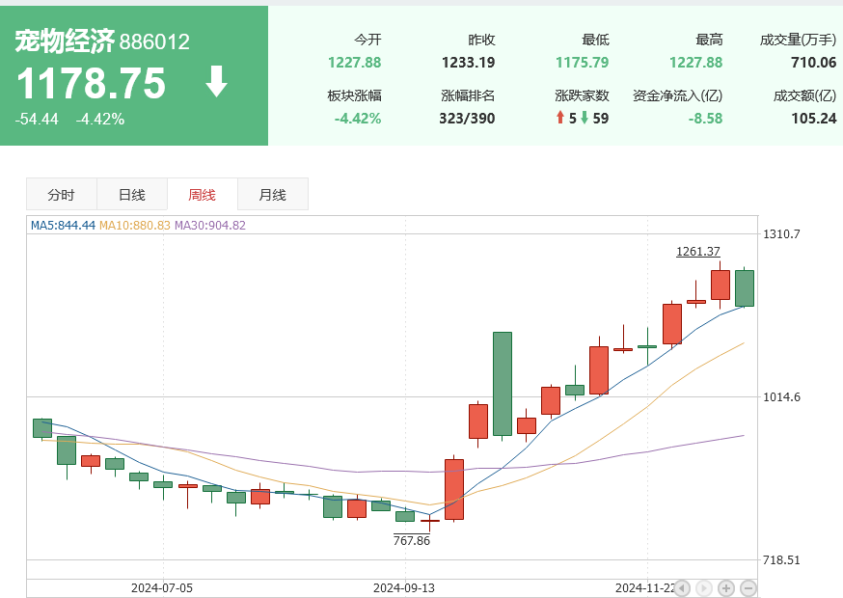Click the 2024-09-13 date axis label

click(404, 586)
